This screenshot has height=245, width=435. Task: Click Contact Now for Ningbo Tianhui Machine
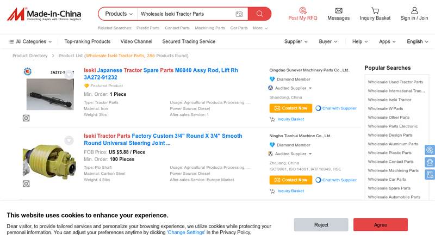291,180
